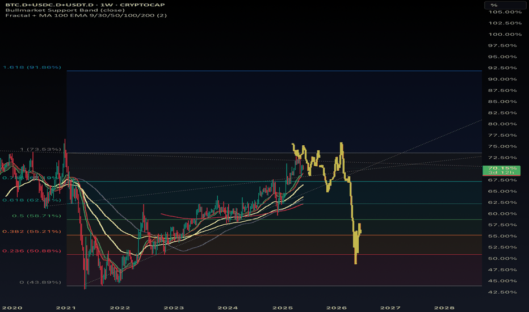Image resolution: width=529 pixels, height=312 pixels.
Task: Click 75.00% on the price axis
Action: coord(503,146)
